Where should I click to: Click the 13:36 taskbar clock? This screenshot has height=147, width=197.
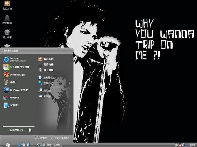click(x=193, y=145)
